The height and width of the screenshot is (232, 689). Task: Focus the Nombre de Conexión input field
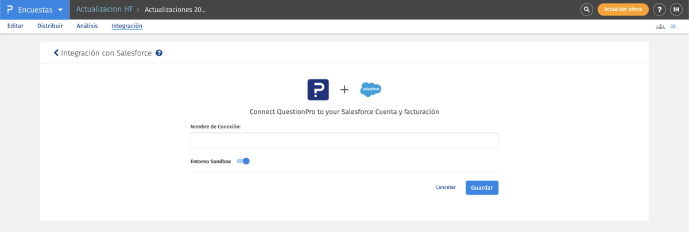pyautogui.click(x=344, y=140)
